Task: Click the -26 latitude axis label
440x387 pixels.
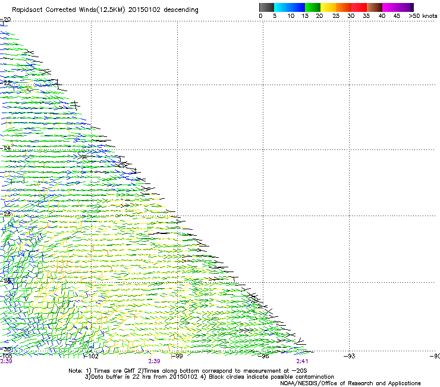Action: click(5, 214)
